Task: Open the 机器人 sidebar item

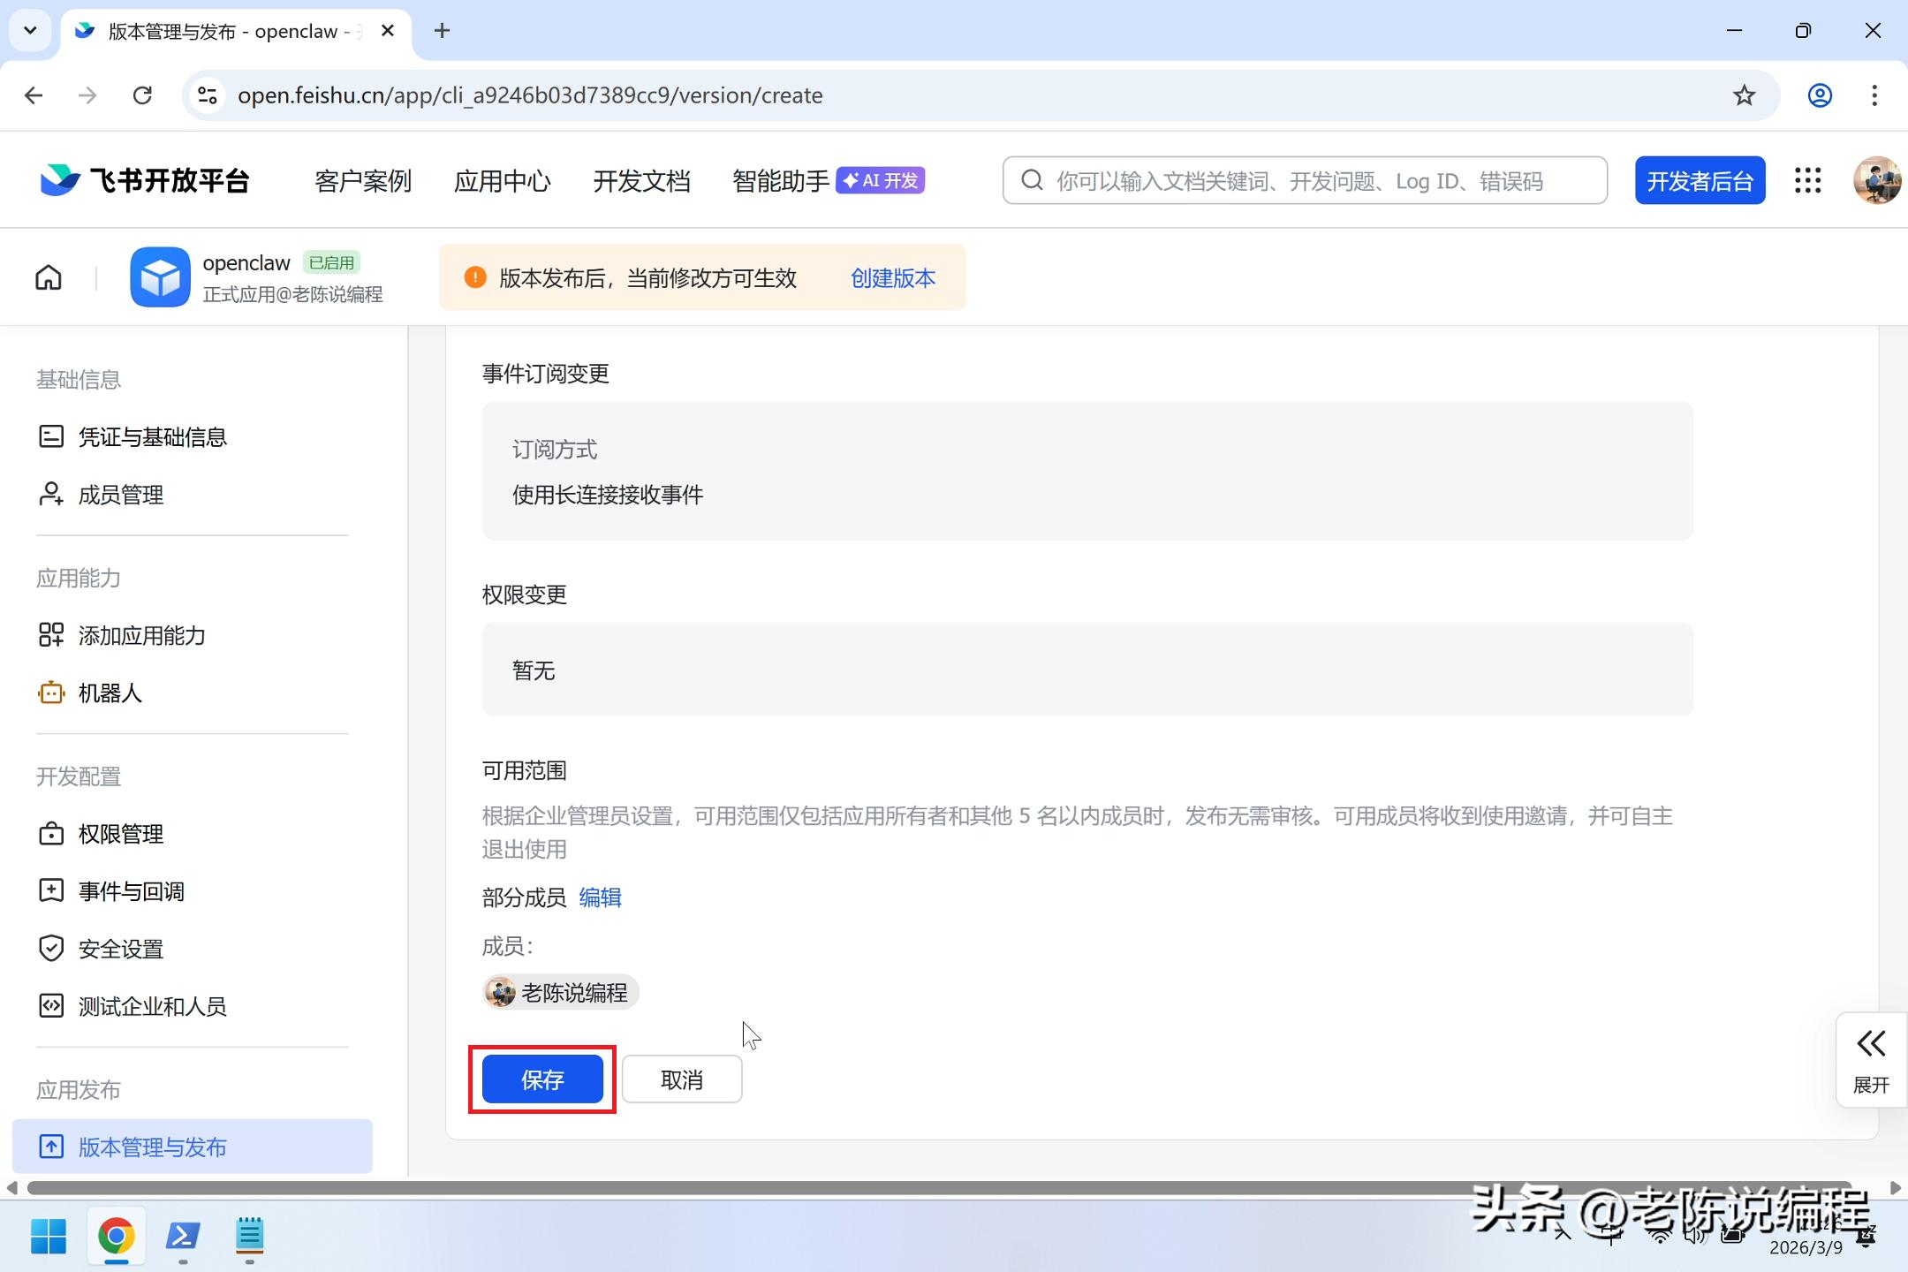Action: [x=110, y=693]
